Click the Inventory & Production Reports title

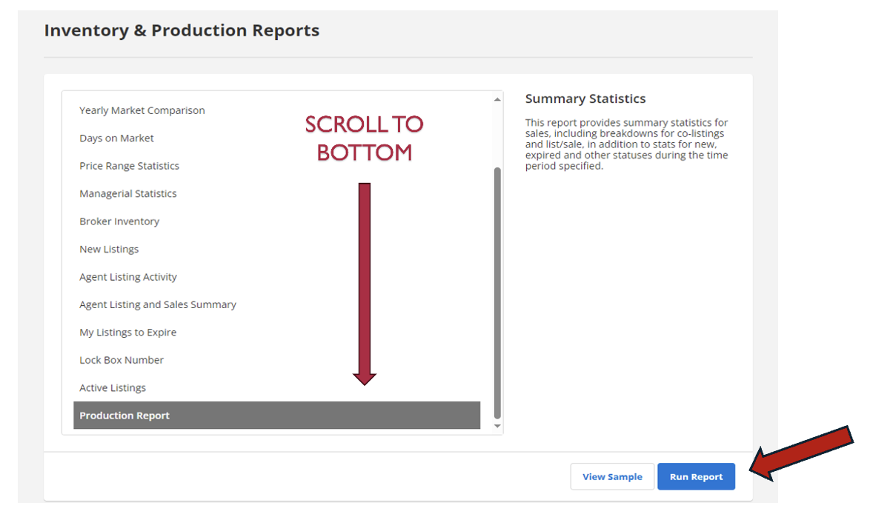coord(182,31)
